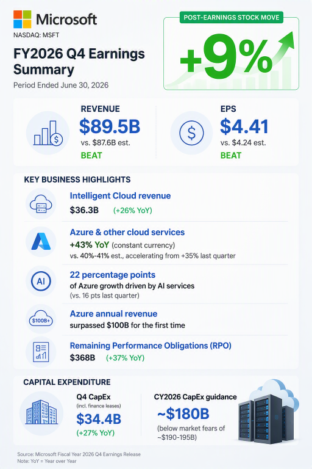Click the FY2026 Q4 Earnings Summary title
312x469 pixels.
(x=79, y=62)
